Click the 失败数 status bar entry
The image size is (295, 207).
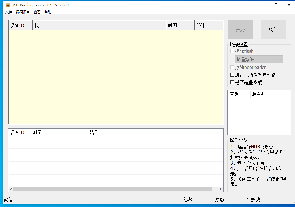pyautogui.click(x=255, y=200)
